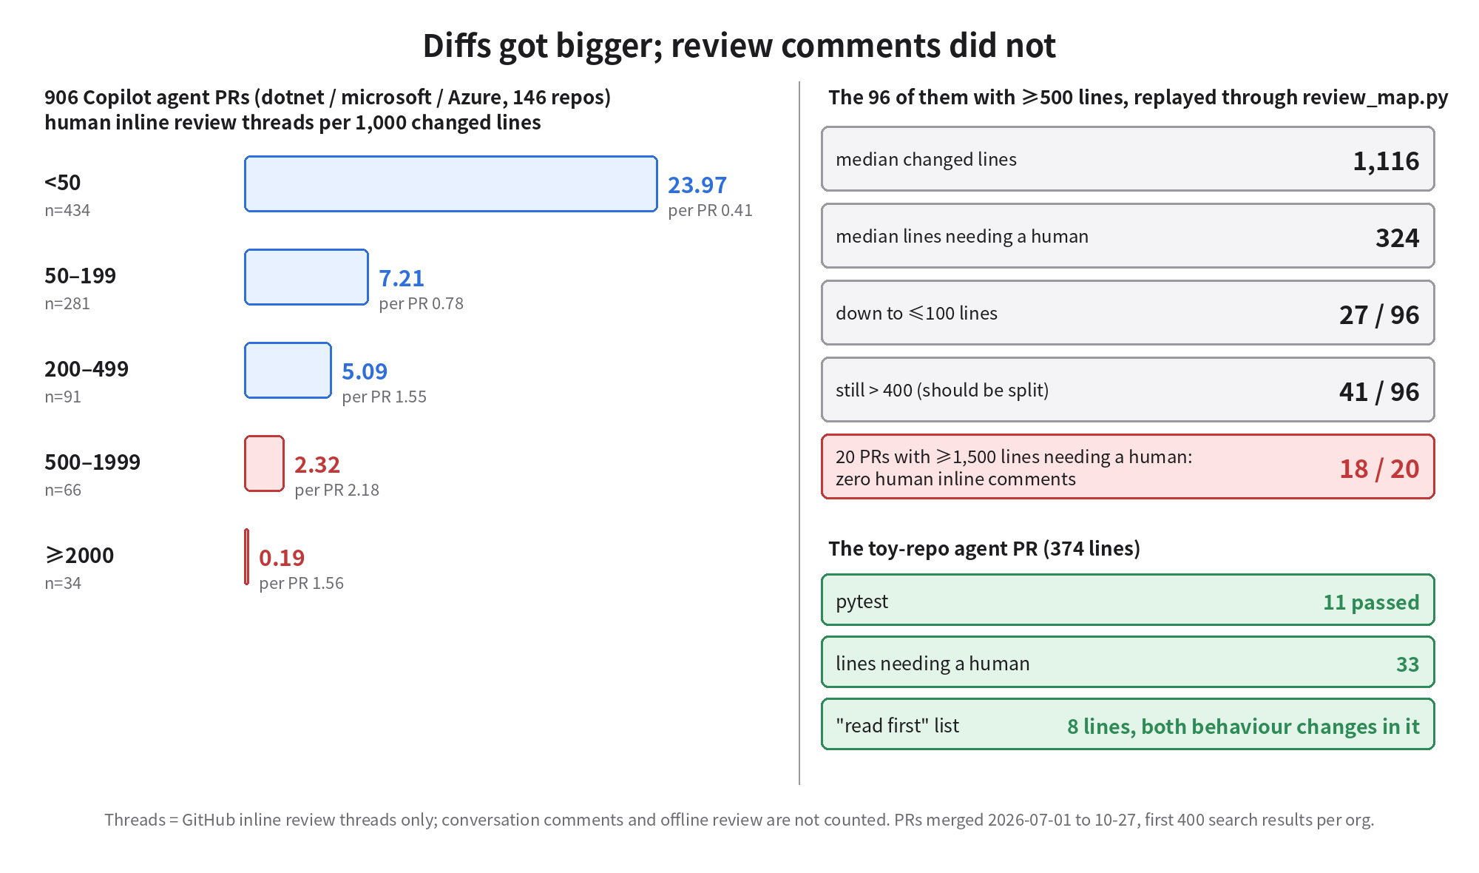Click the title "Diffs got bigger; review comments did not"
This screenshot has width=1479, height=873.
[739, 46]
